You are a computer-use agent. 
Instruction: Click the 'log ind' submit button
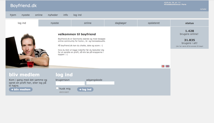[85, 89]
